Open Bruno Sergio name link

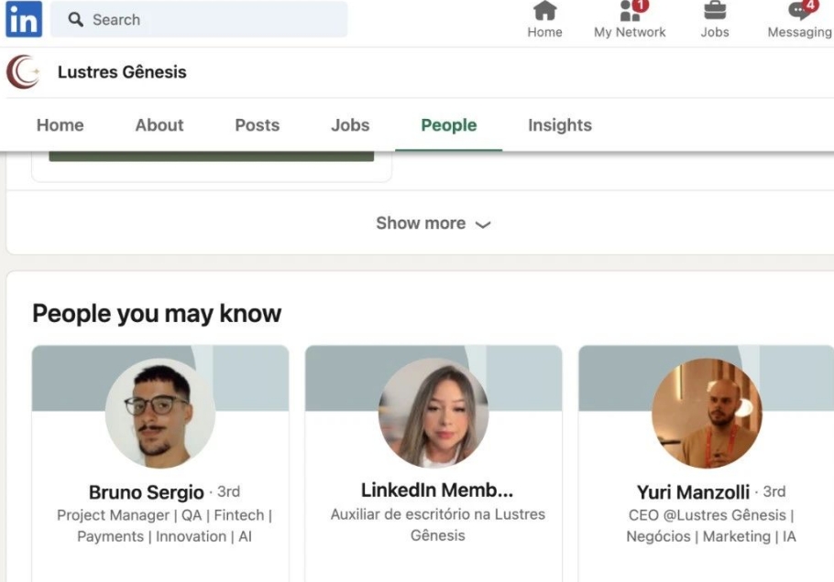[x=147, y=492]
